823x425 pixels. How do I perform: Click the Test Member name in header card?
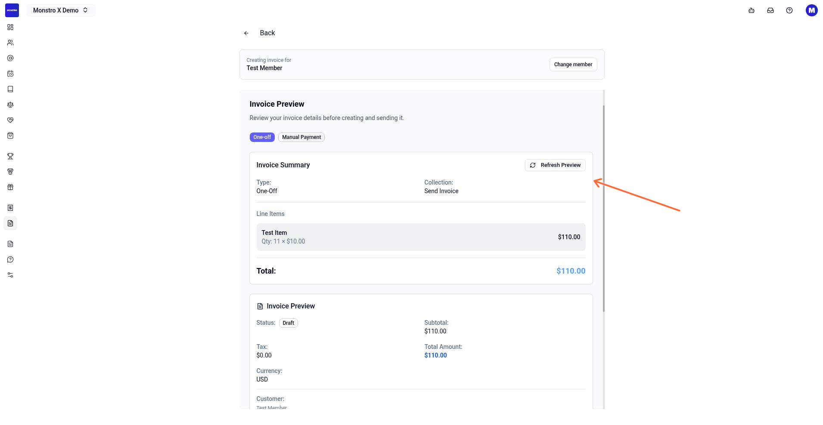point(264,68)
